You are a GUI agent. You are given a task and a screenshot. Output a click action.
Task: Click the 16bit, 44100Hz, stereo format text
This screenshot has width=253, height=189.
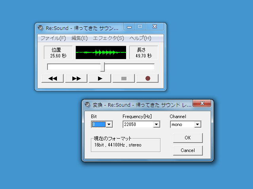click(118, 145)
